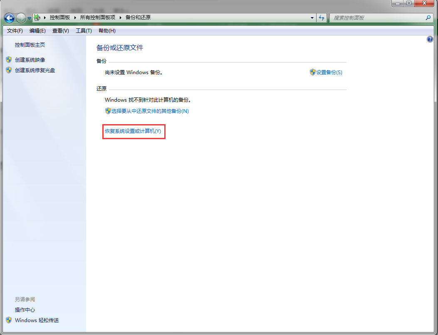Click the 备份或还原文件 heading

[x=120, y=47]
